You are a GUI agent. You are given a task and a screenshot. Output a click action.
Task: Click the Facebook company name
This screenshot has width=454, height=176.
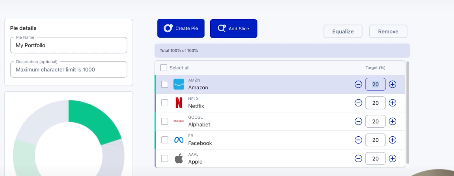pyautogui.click(x=200, y=143)
